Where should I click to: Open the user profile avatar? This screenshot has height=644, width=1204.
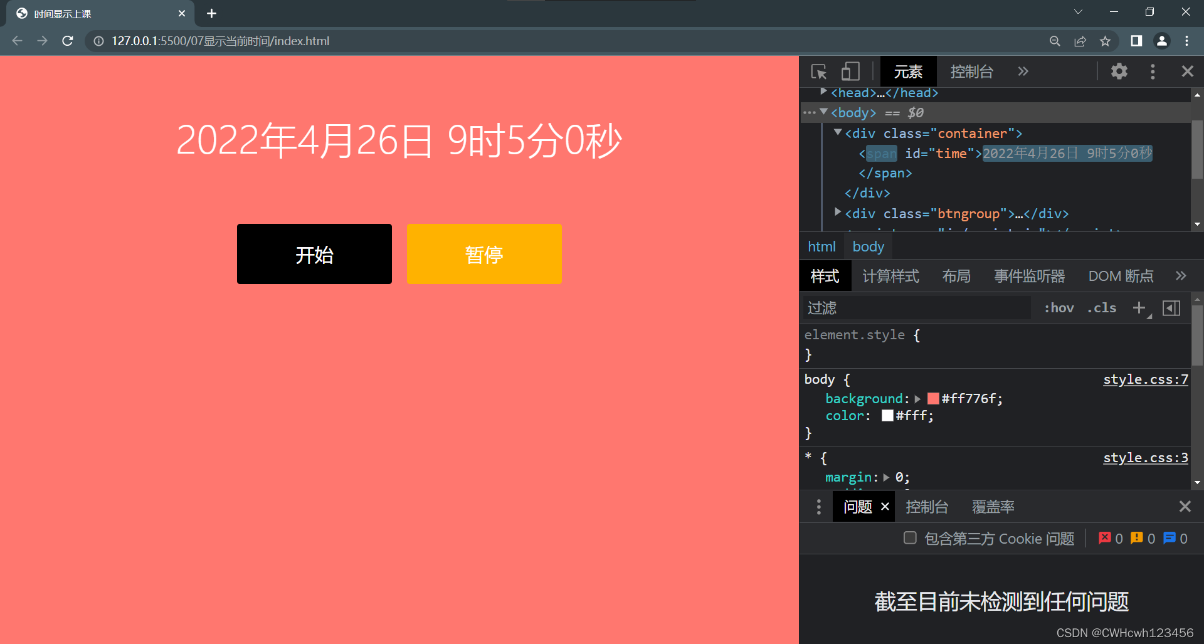pos(1161,41)
